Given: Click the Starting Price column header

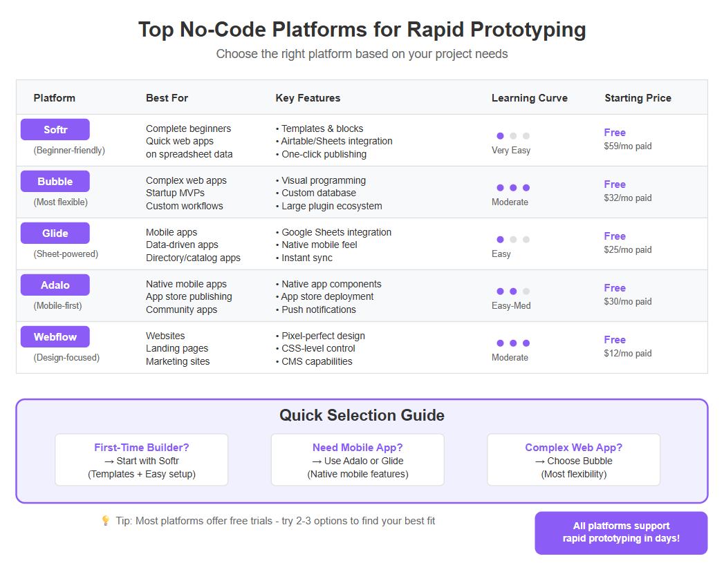Looking at the screenshot, I should click(638, 98).
